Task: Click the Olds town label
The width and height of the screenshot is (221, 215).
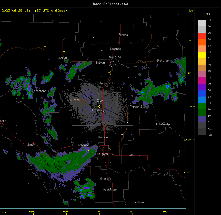Action: pos(99,101)
